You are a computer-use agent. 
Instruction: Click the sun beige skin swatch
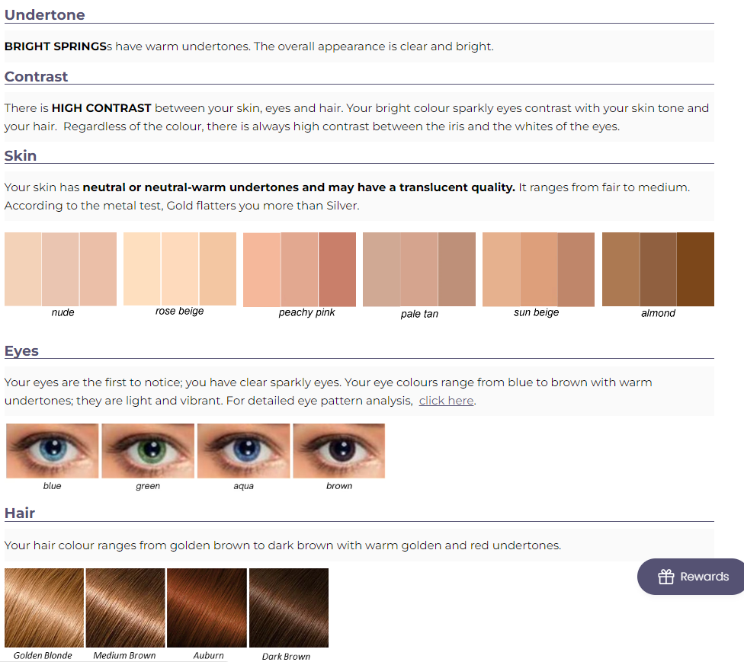pyautogui.click(x=538, y=270)
